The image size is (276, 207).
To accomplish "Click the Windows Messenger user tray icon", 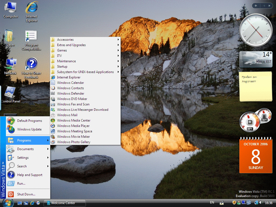I will pyautogui.click(x=239, y=203).
